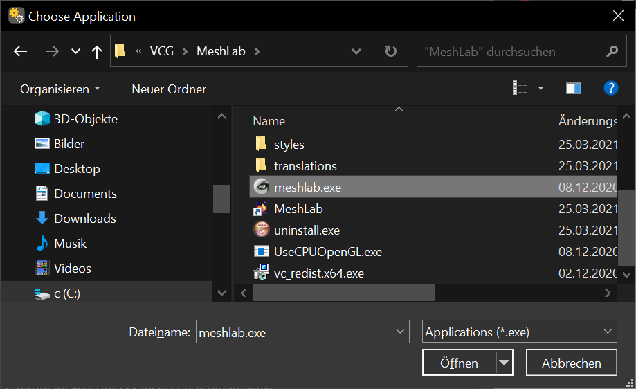Click the UseCPUOpenGL.exe window icon
Viewport: 636px width, 389px height.
pos(261,251)
